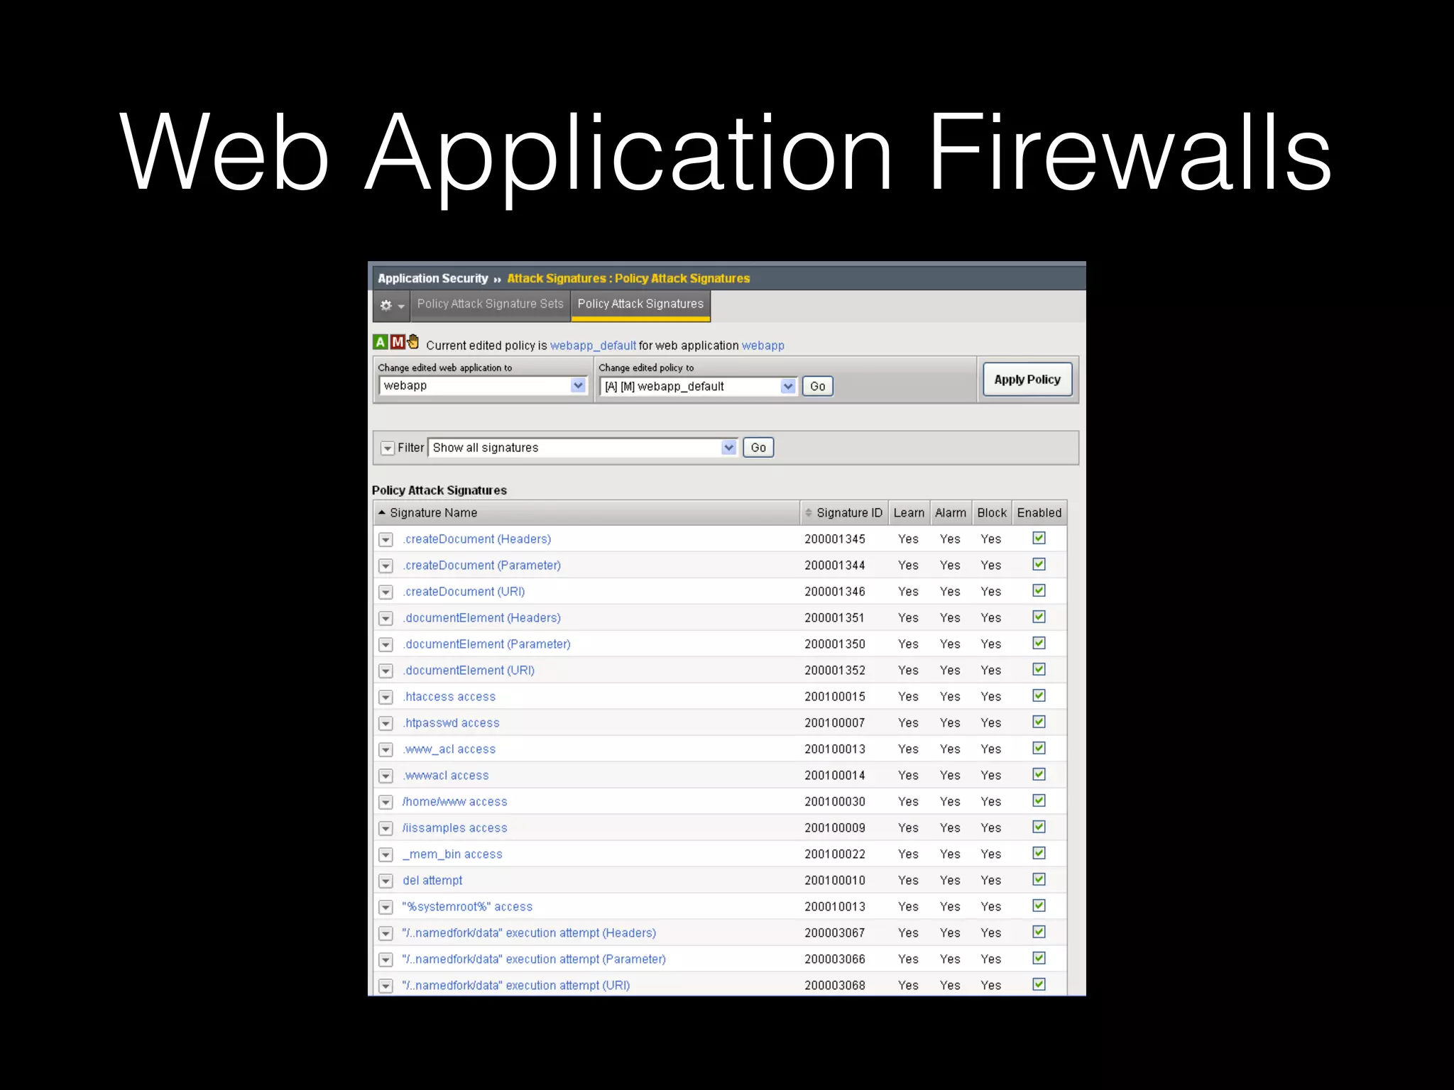Viewport: 1454px width, 1090px height.
Task: Expand the .createDocument (Headers) row
Action: (386, 539)
